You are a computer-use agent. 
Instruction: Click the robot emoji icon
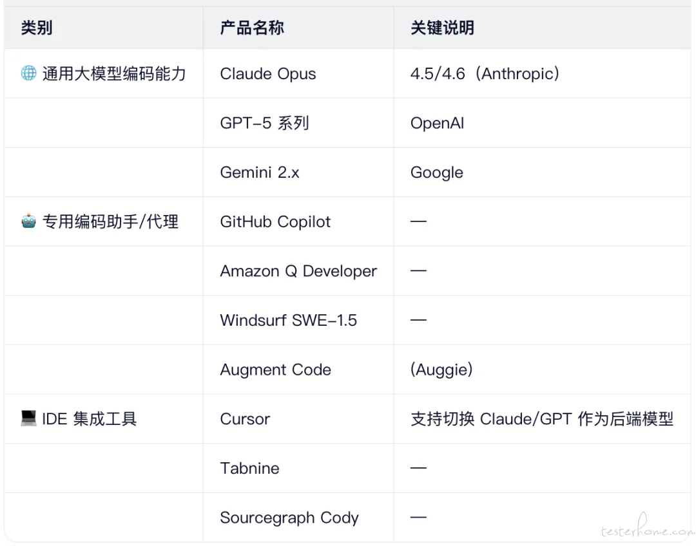coord(28,222)
